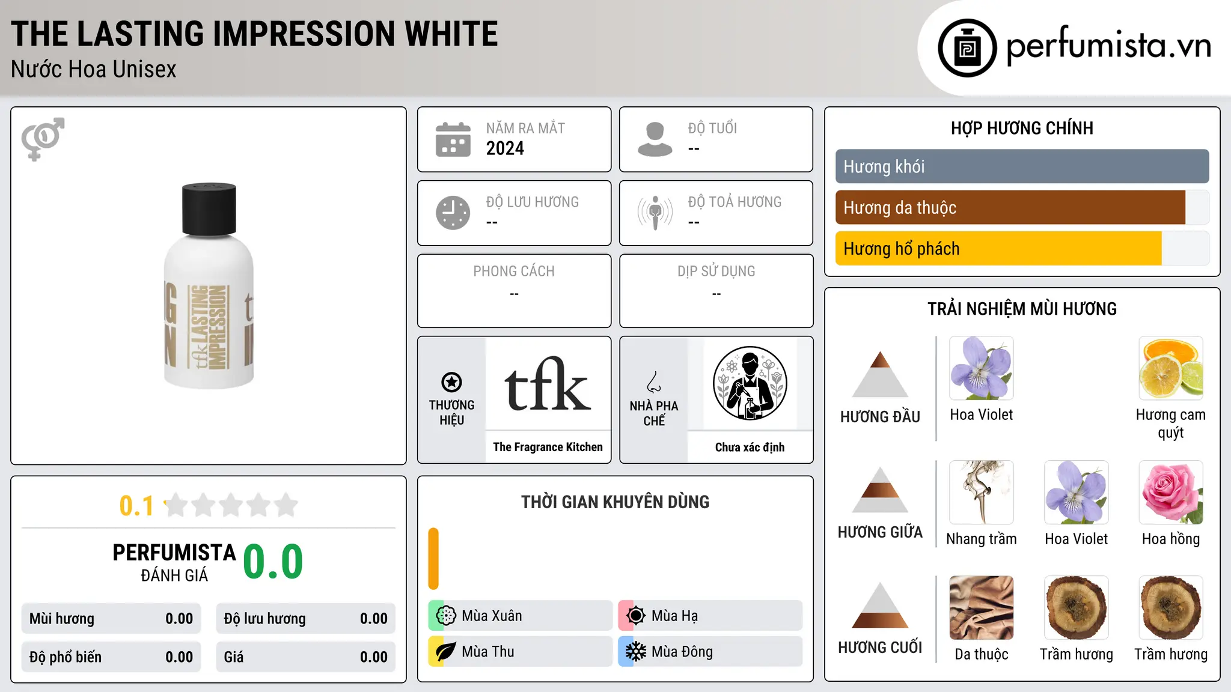Screen dimensions: 1231x692
Task: Click the release year 2024
Action: tap(505, 148)
